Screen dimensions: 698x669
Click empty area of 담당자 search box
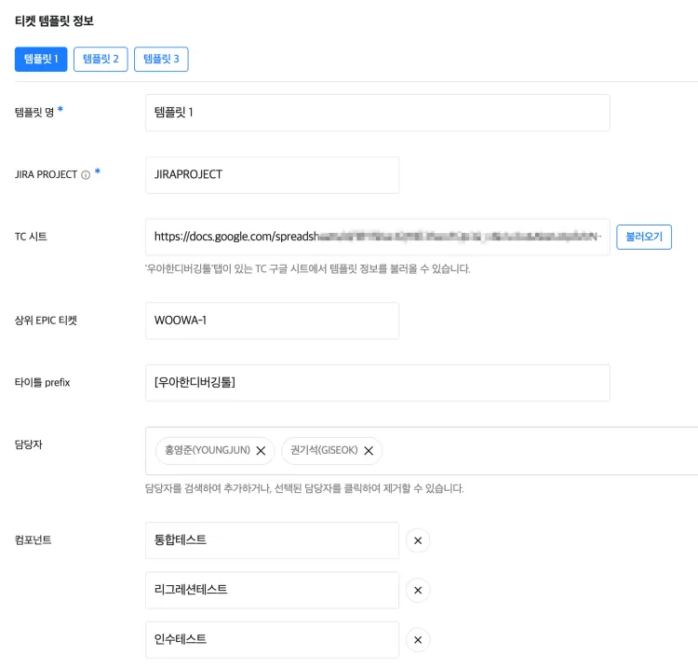point(540,451)
